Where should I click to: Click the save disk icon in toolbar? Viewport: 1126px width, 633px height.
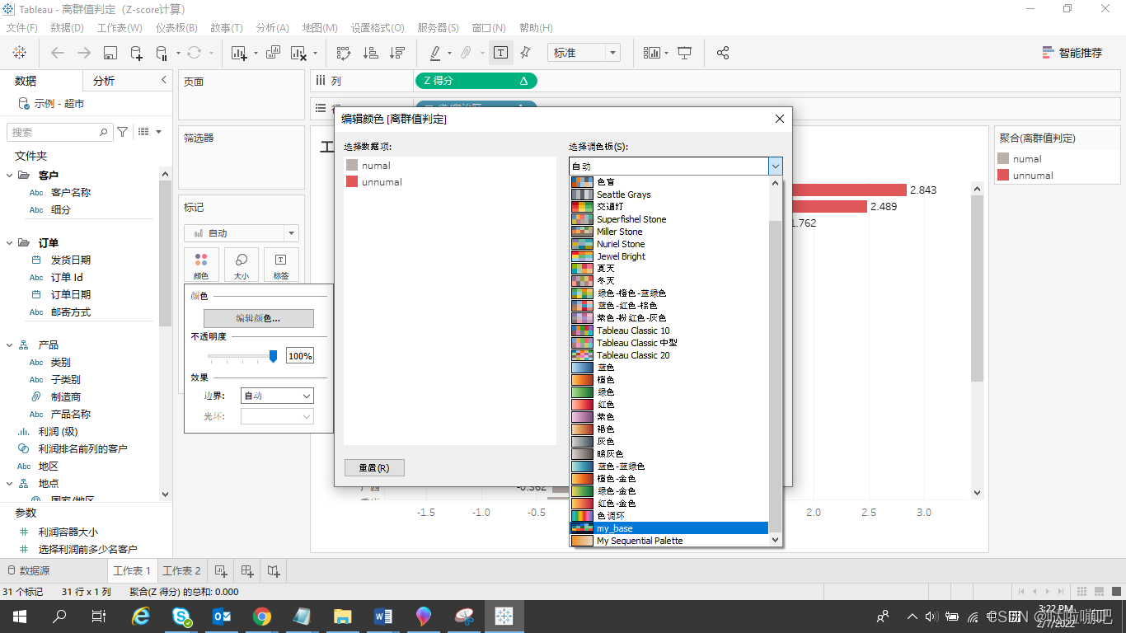click(x=110, y=53)
